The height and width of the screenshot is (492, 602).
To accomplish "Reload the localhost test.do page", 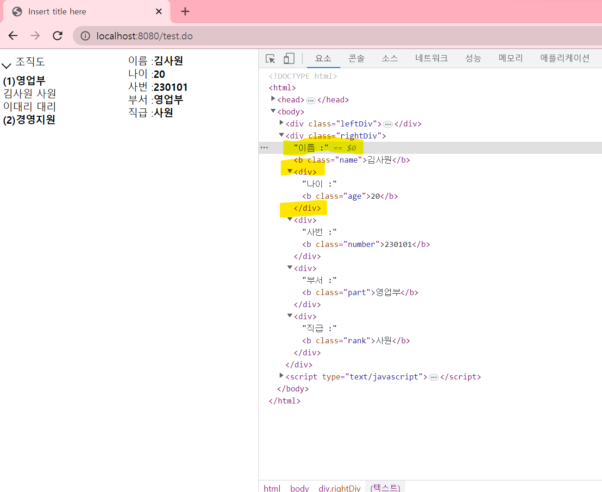I will pyautogui.click(x=57, y=36).
